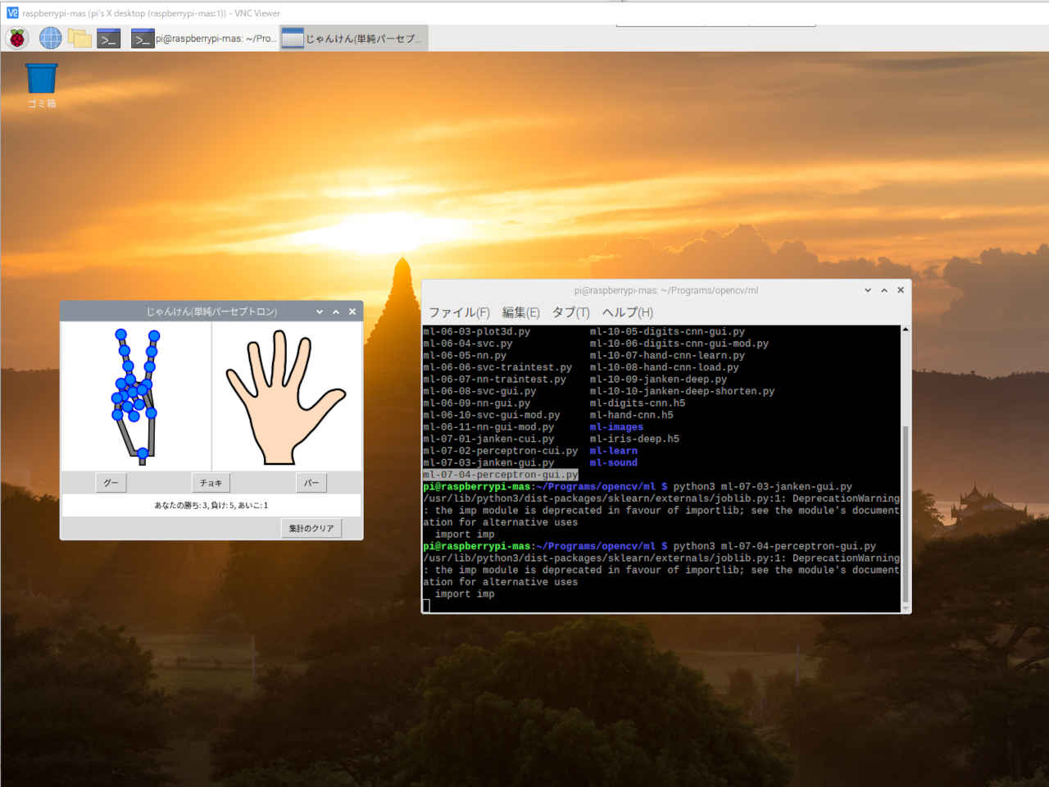Maximize the じゃんけん window
This screenshot has height=787, width=1049.
(x=336, y=312)
